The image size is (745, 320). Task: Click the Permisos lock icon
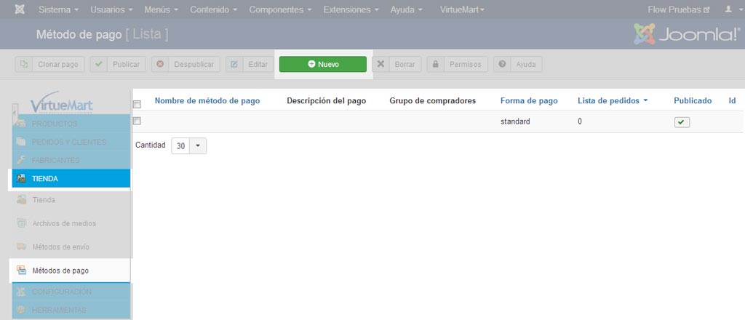pyautogui.click(x=435, y=64)
